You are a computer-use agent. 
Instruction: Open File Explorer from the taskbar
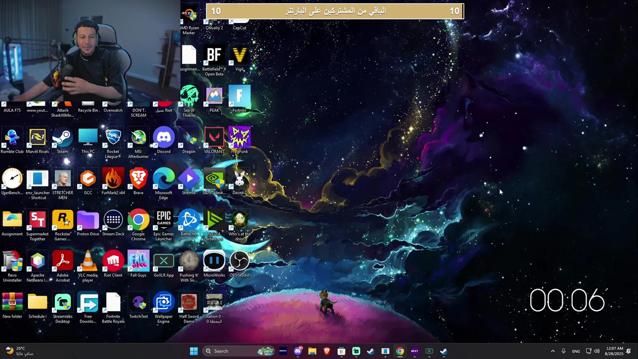point(312,351)
